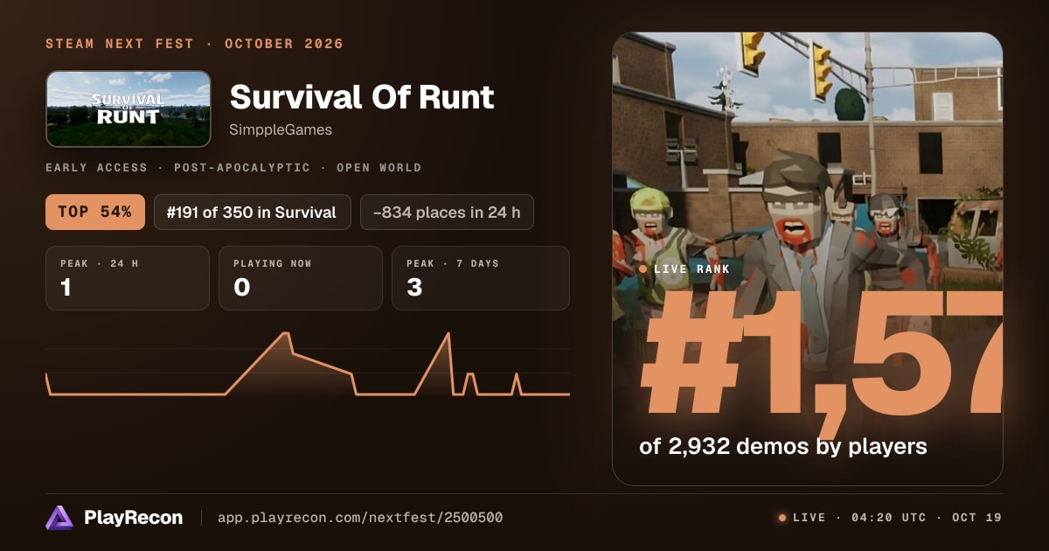The height and width of the screenshot is (551, 1049).
Task: Click the -834 places in 24 h chip
Action: 447,212
